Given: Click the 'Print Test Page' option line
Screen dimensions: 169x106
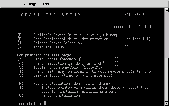Looking at the screenshot, I should coord(93,71).
